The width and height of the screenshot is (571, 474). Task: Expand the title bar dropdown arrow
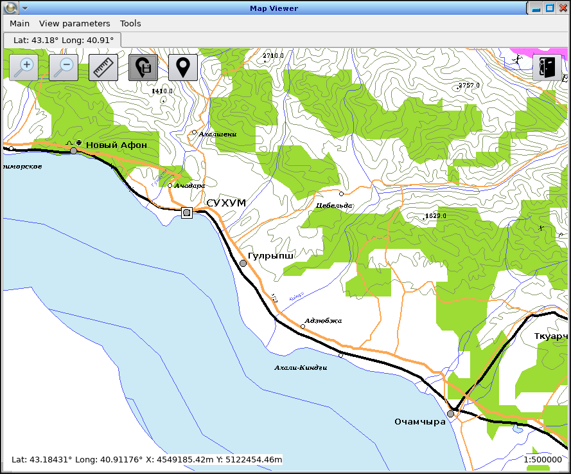tap(25, 8)
